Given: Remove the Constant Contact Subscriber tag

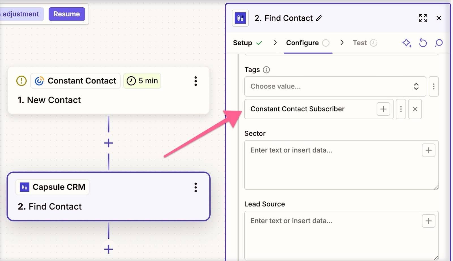Looking at the screenshot, I should (x=415, y=109).
